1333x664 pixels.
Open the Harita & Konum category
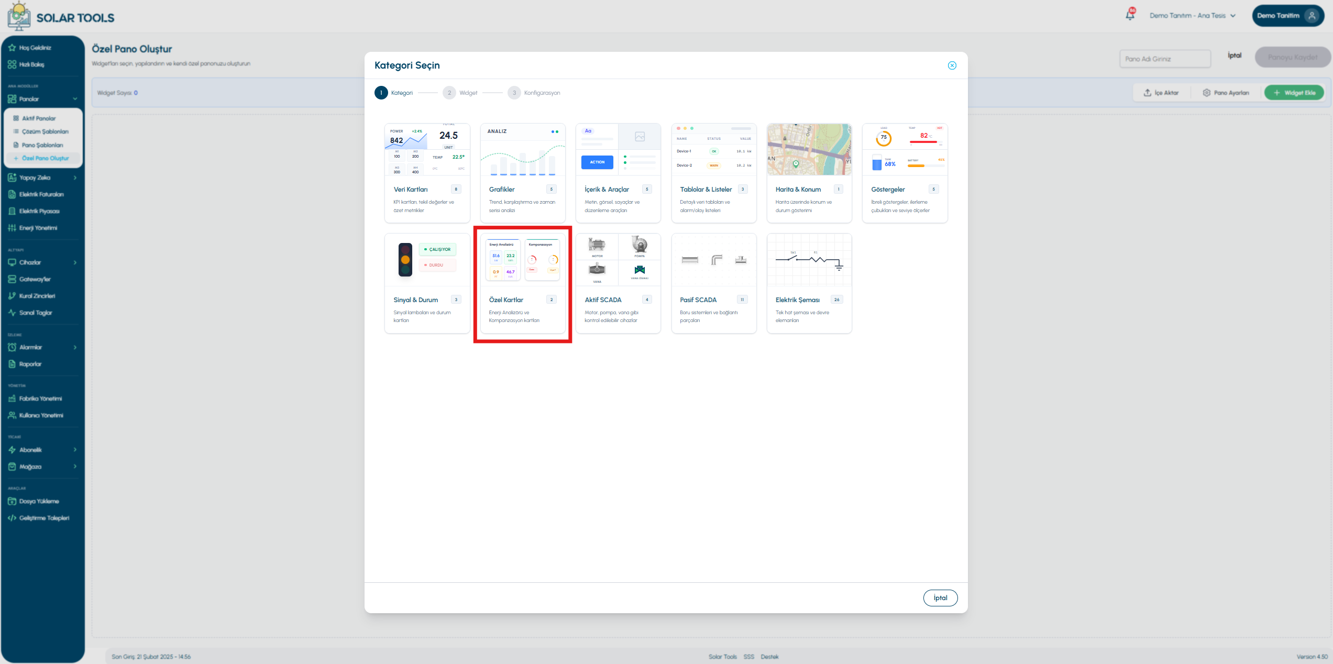click(x=809, y=173)
